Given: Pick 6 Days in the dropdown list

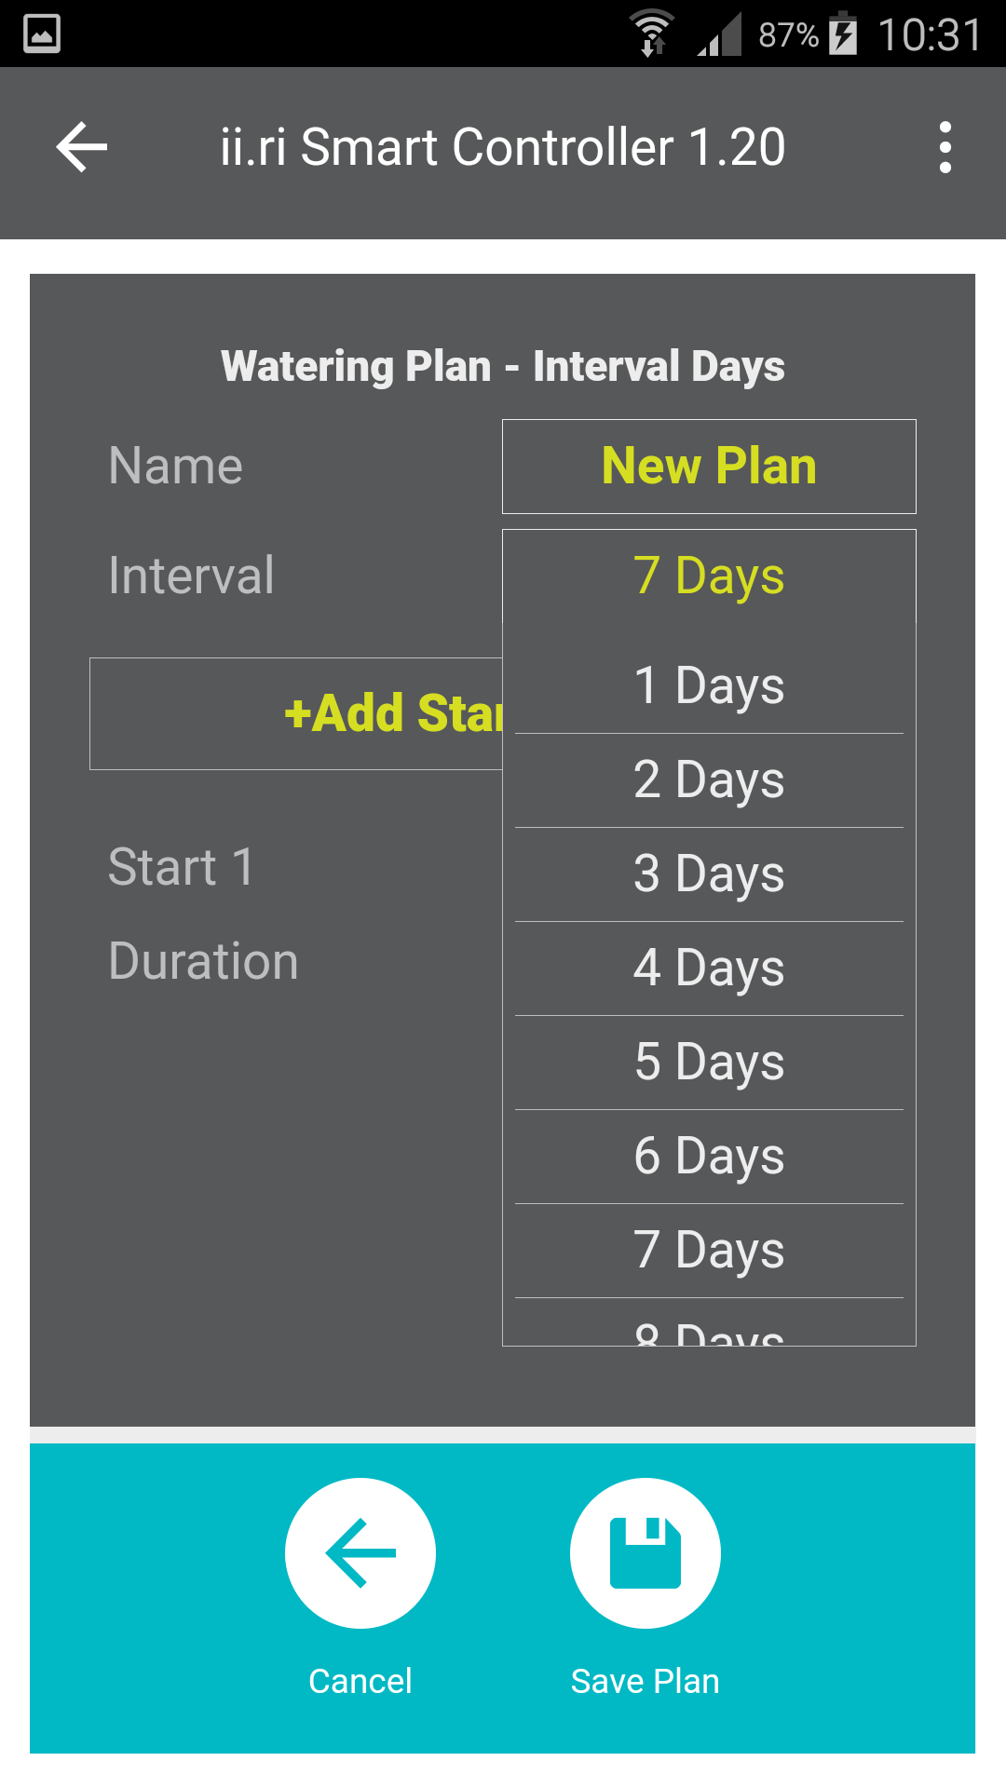Looking at the screenshot, I should (x=709, y=1157).
